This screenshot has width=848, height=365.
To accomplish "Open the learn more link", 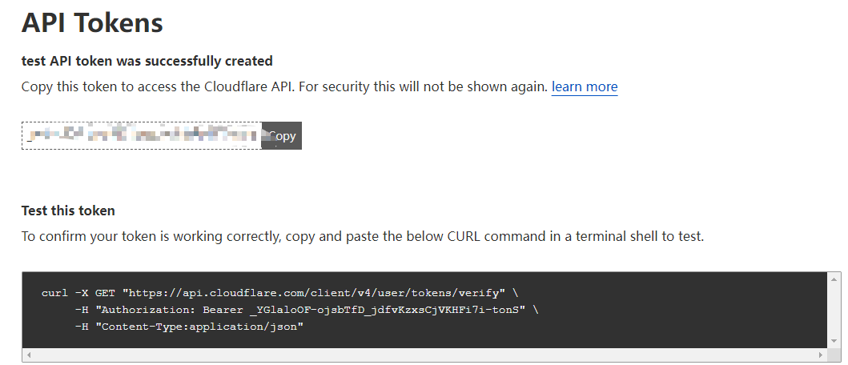I will (584, 86).
